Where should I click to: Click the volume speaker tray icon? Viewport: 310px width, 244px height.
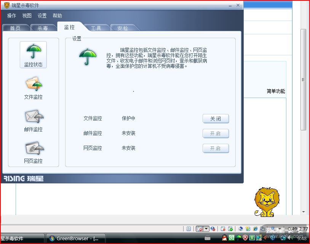pyautogui.click(x=291, y=238)
